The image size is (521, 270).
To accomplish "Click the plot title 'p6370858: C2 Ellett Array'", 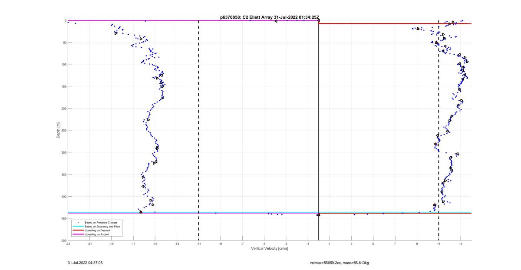I will click(247, 17).
